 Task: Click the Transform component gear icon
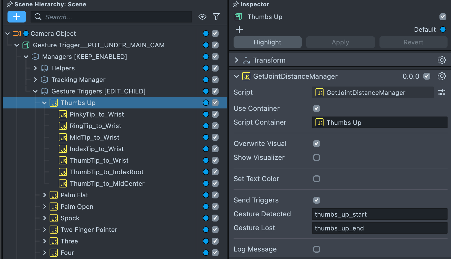[x=441, y=60]
